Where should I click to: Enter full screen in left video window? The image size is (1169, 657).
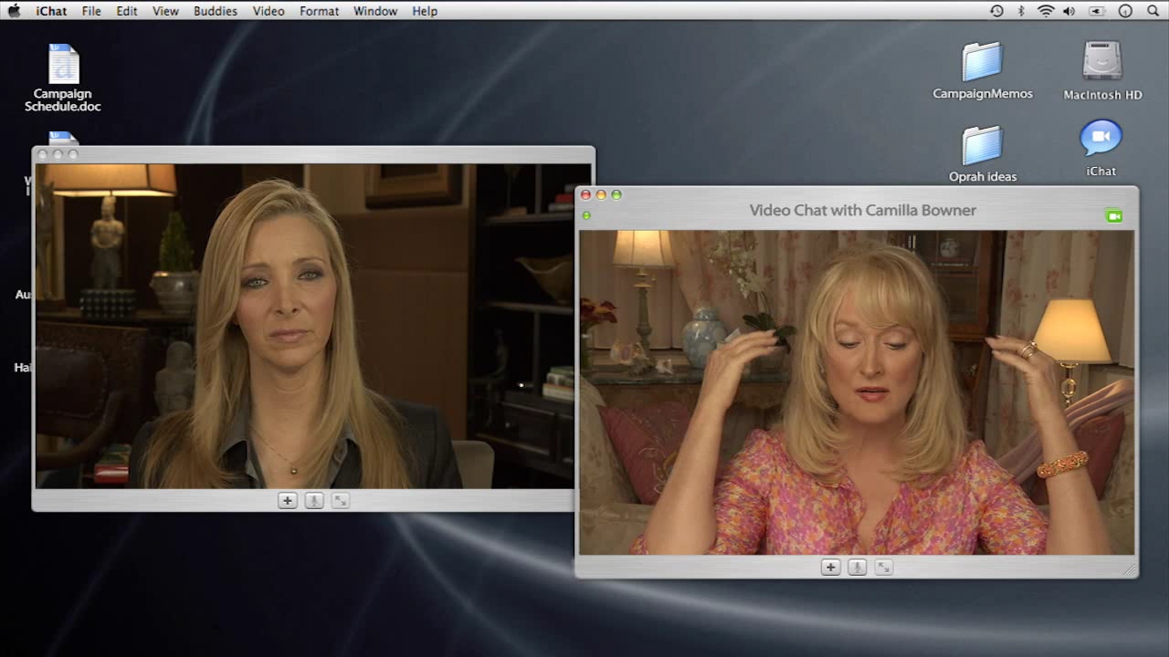coord(341,500)
